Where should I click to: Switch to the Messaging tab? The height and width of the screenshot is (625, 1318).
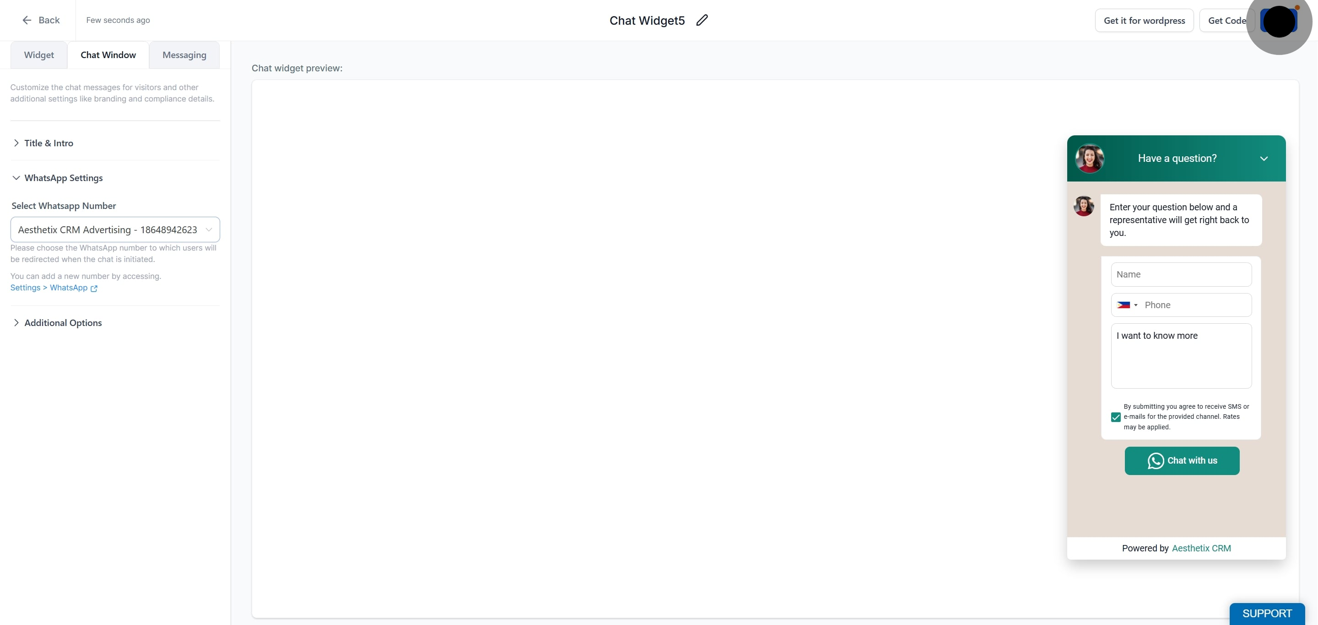(184, 55)
